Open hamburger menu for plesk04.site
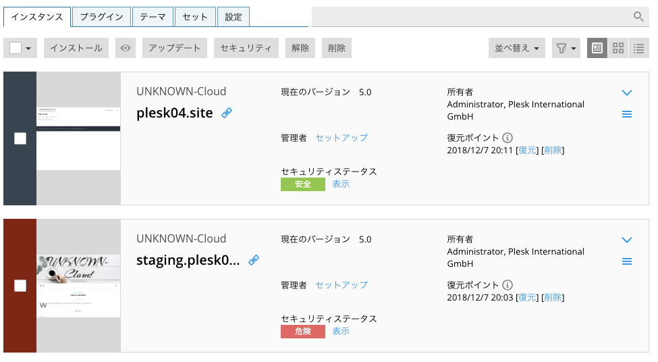The width and height of the screenshot is (658, 362). pyautogui.click(x=626, y=114)
